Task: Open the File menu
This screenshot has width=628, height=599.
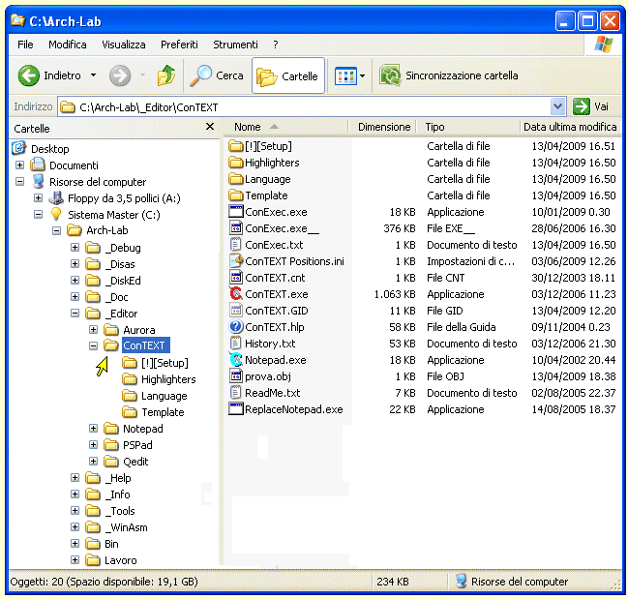Action: [25, 45]
